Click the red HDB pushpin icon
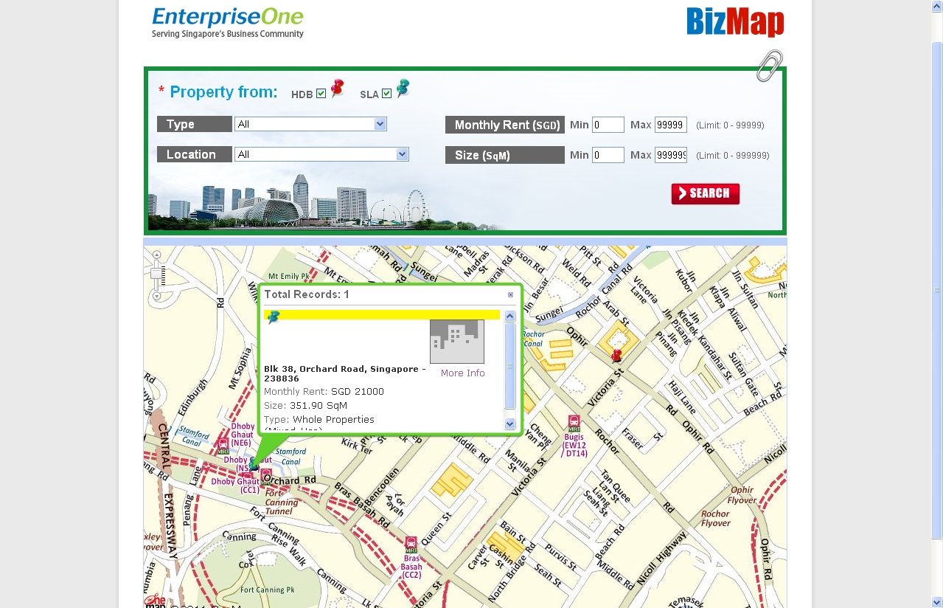The width and height of the screenshot is (943, 608). coord(337,89)
